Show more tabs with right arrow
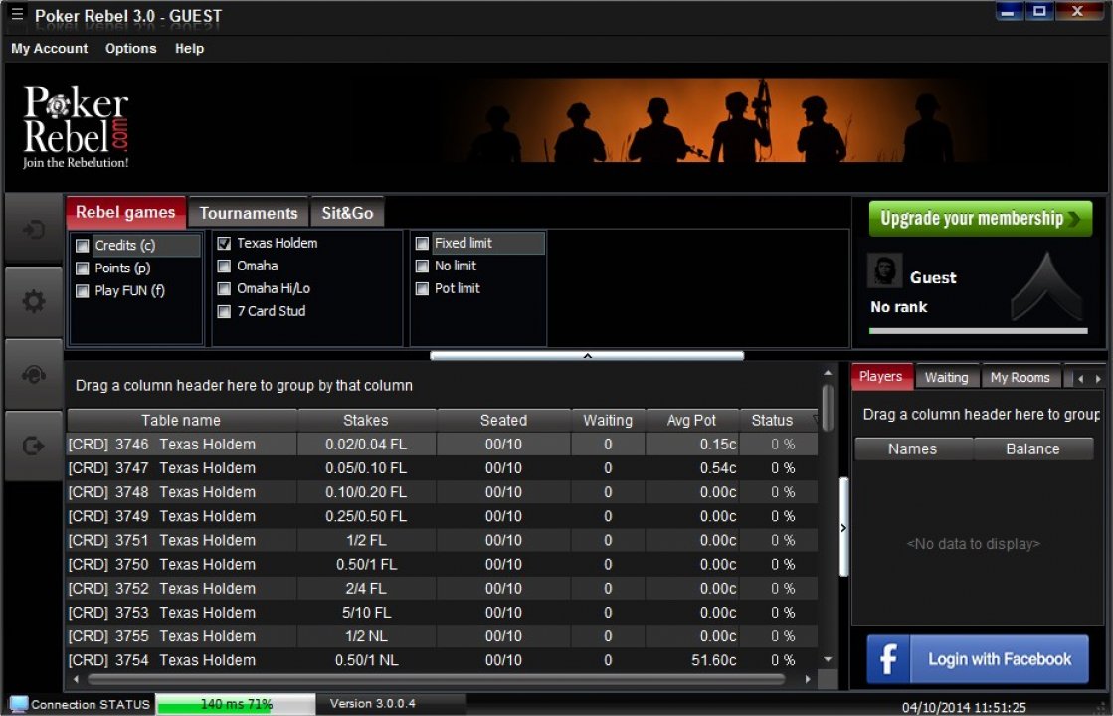This screenshot has height=716, width=1113. tap(1097, 378)
